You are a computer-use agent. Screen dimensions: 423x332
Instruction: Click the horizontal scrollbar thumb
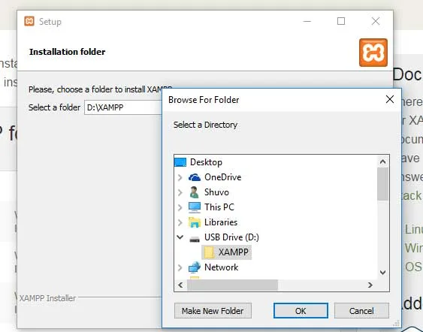click(x=232, y=285)
